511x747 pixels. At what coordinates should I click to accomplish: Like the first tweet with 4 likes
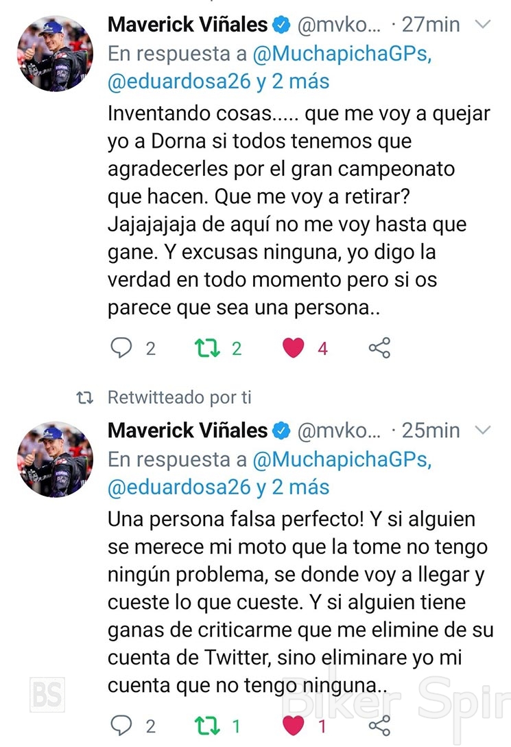click(294, 348)
